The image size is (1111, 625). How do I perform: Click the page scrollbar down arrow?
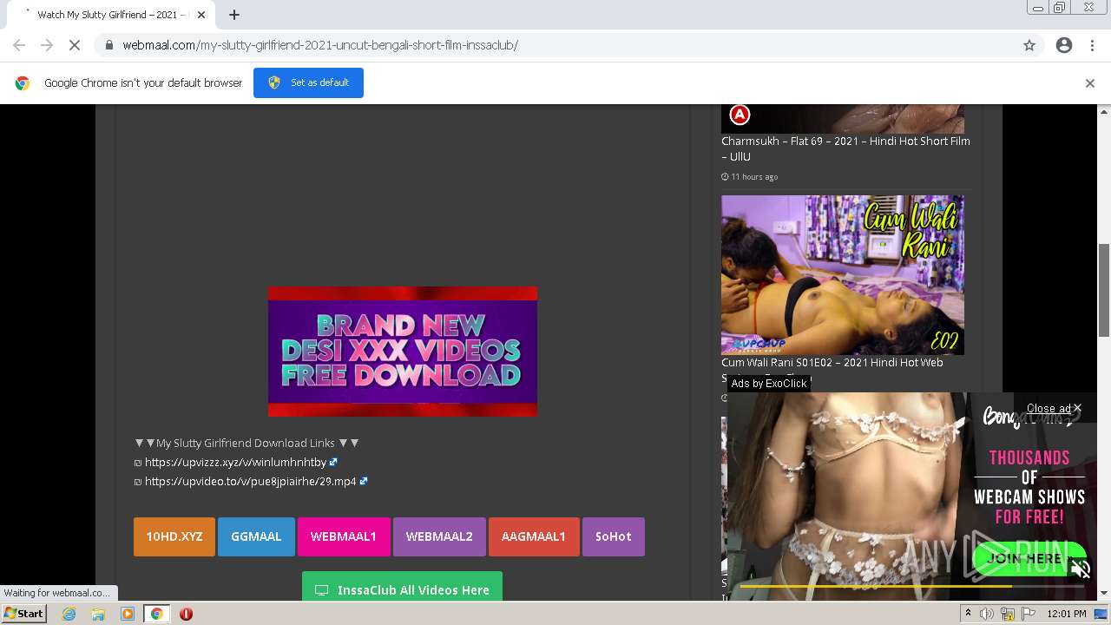tap(1104, 593)
